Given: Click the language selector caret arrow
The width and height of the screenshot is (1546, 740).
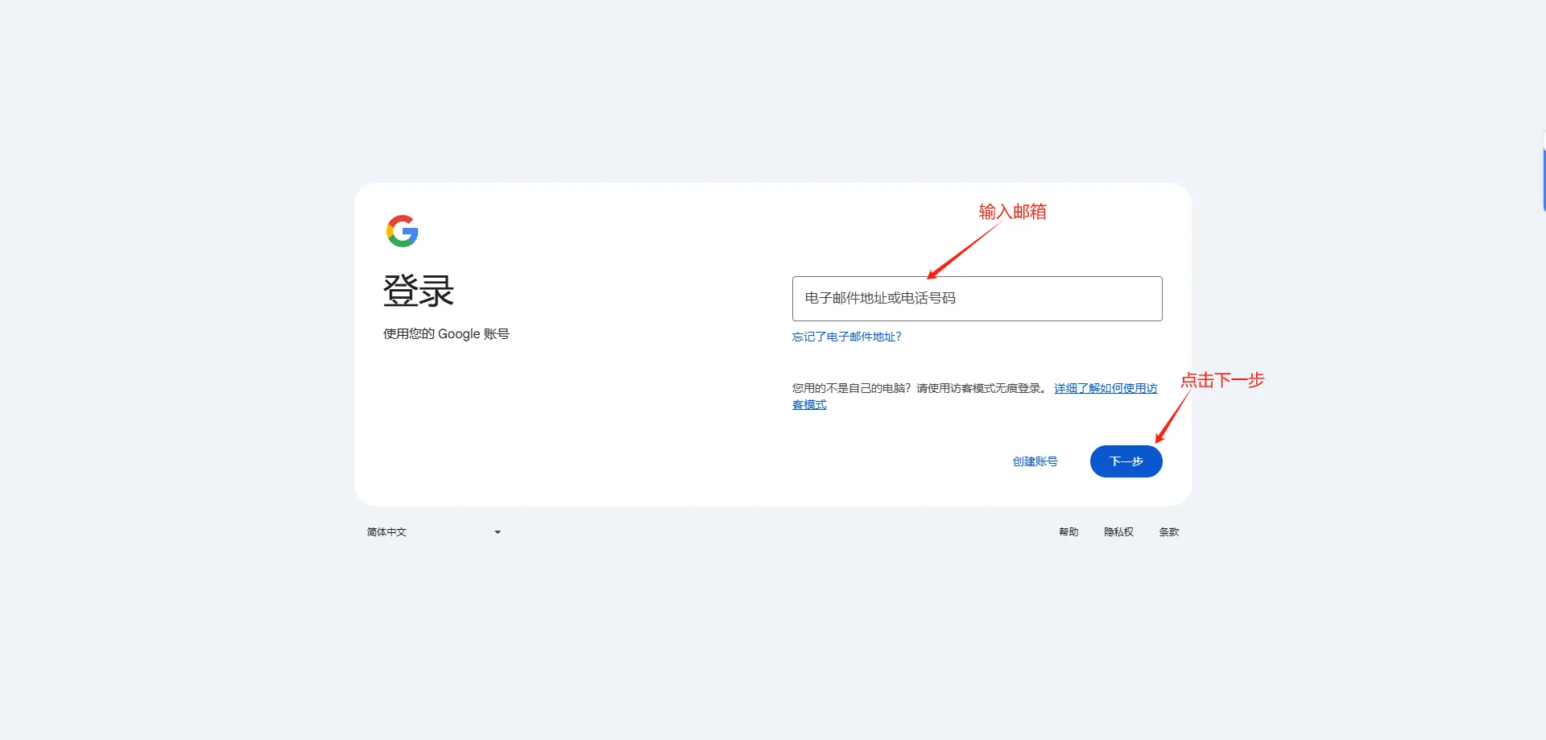Looking at the screenshot, I should click(x=498, y=532).
